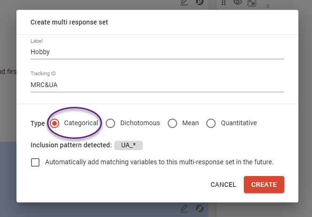312x217 pixels.
Task: Click the crossed-circle icon below the dialog
Action: [199, 208]
